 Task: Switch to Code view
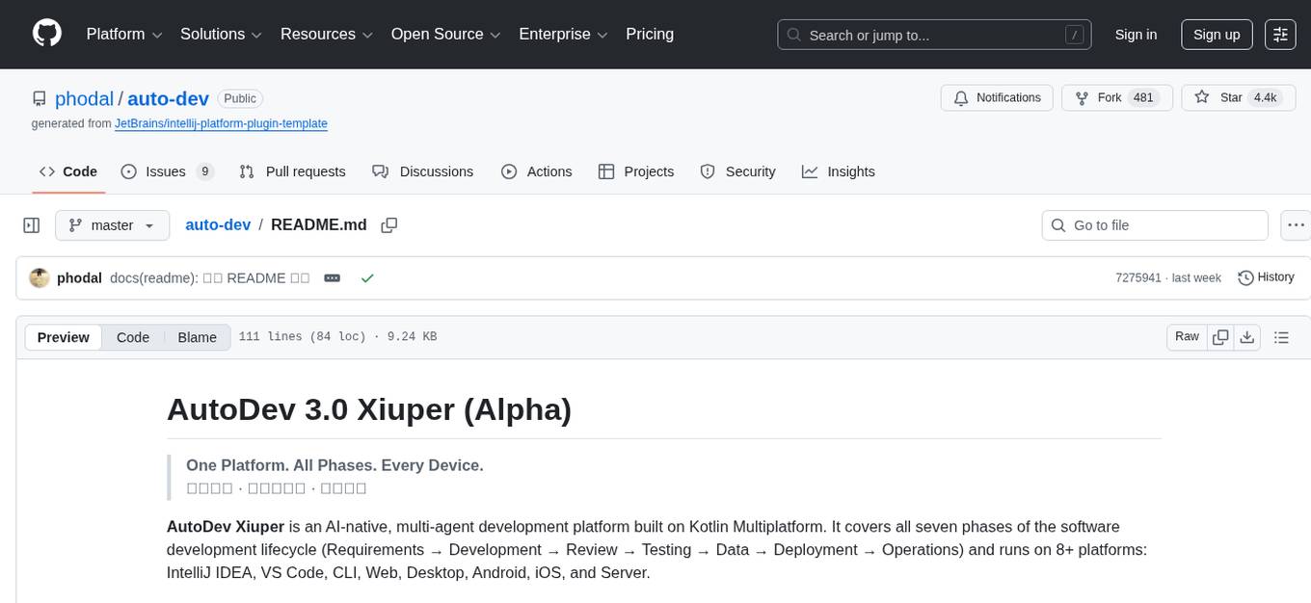click(133, 337)
